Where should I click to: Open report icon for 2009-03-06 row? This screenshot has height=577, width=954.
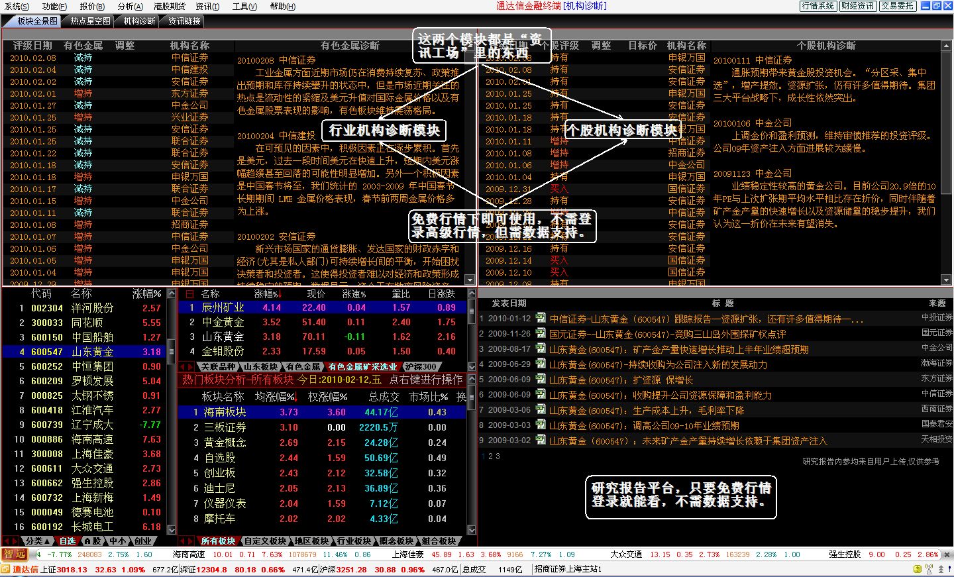541,410
